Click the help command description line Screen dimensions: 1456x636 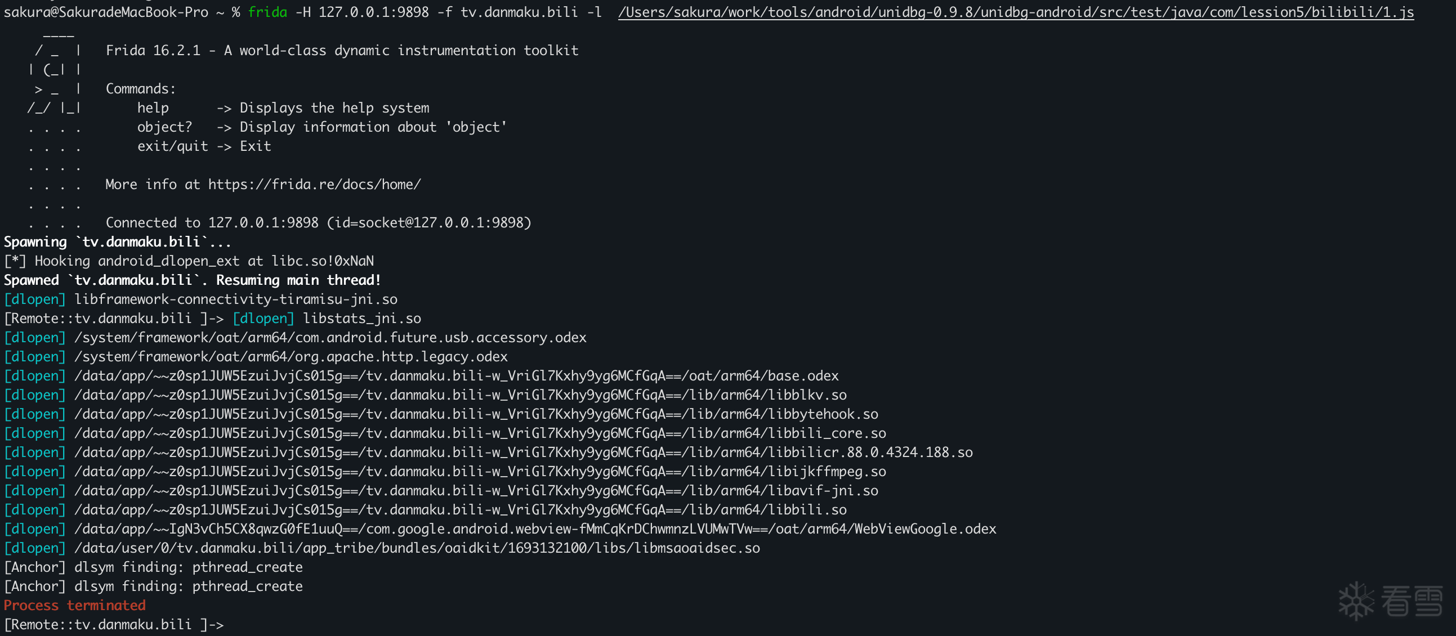pyautogui.click(x=283, y=108)
